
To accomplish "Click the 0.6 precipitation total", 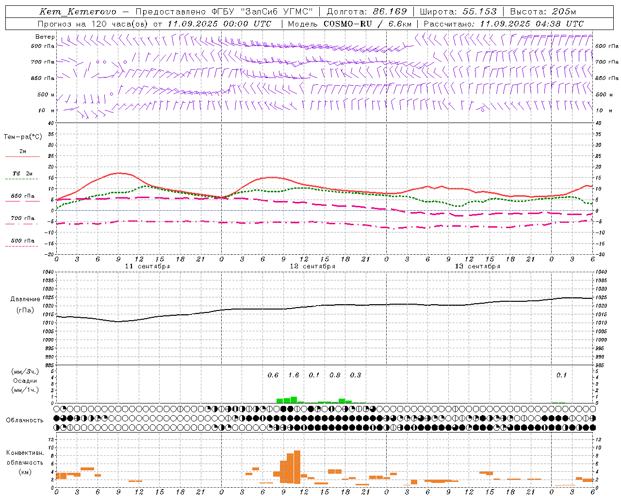I will tap(273, 375).
